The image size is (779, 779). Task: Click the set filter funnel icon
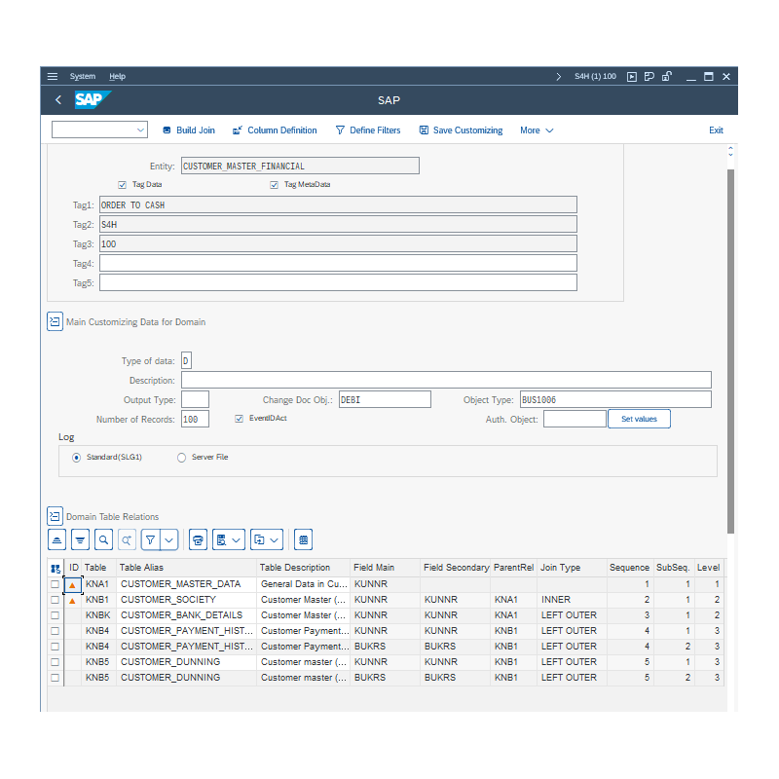151,539
